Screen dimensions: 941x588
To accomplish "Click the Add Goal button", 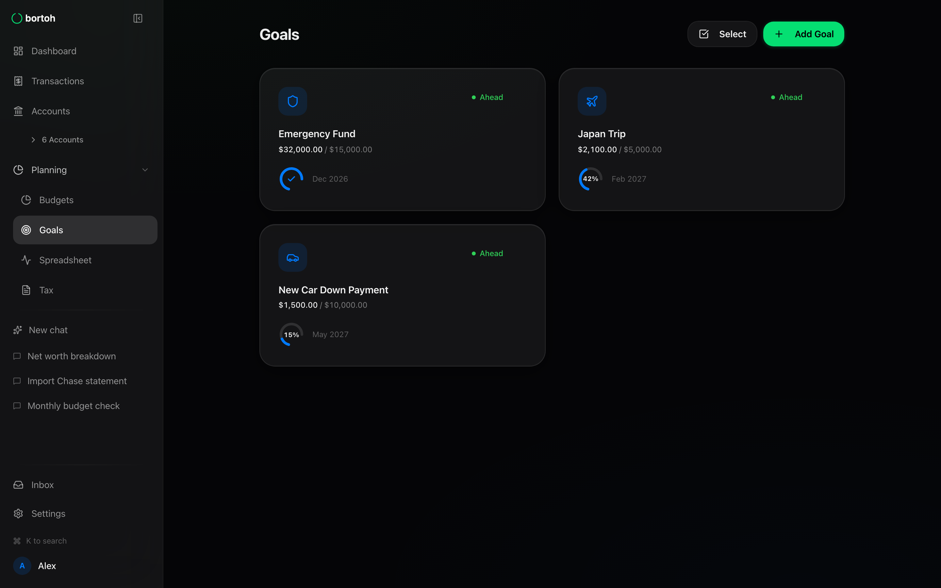I will [803, 34].
